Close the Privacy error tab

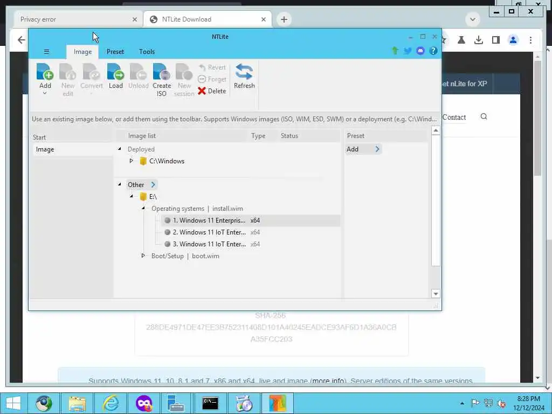(134, 20)
